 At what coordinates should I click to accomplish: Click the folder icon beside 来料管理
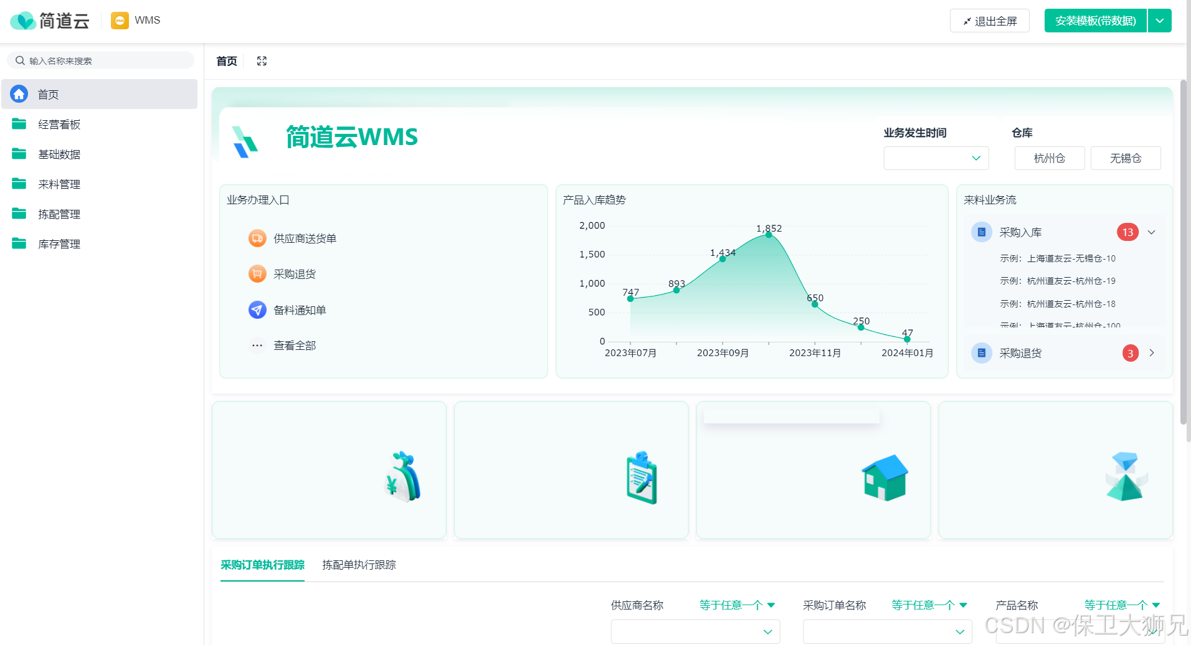19,184
